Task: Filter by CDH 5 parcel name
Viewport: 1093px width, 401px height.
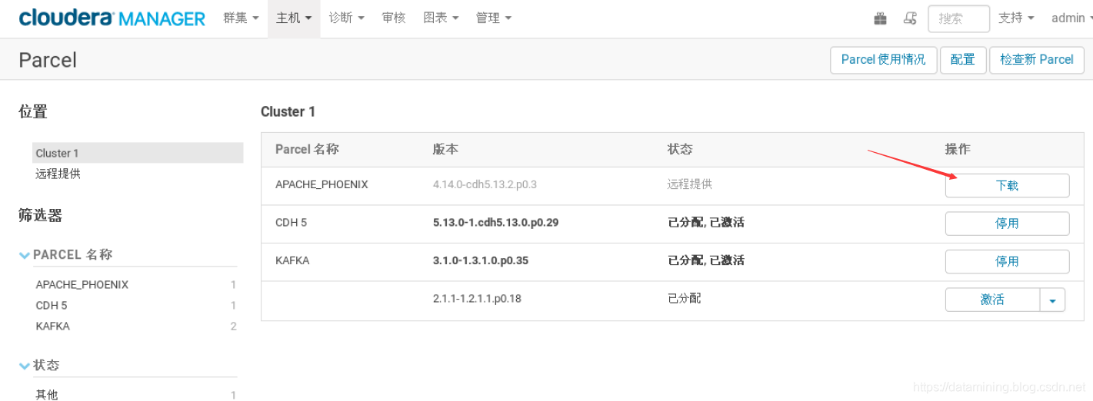Action: point(52,305)
